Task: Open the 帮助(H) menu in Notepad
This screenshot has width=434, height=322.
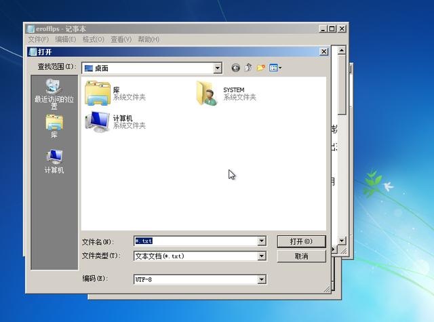Action: point(149,39)
